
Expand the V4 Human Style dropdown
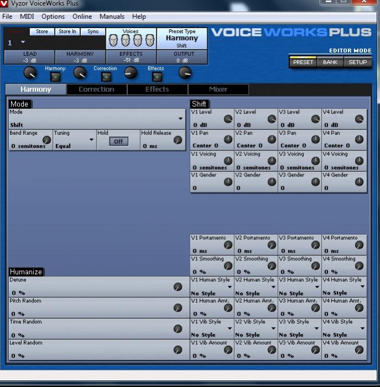362,286
